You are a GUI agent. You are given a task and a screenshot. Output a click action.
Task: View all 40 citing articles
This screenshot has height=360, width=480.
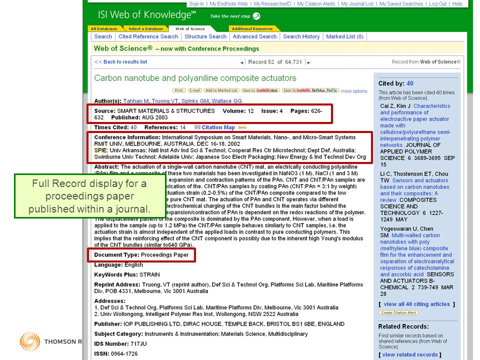416,304
